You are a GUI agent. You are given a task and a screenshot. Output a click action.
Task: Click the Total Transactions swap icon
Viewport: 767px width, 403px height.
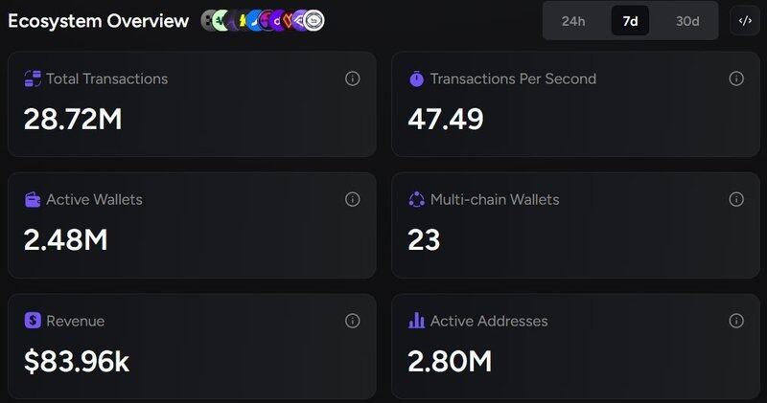pyautogui.click(x=33, y=78)
